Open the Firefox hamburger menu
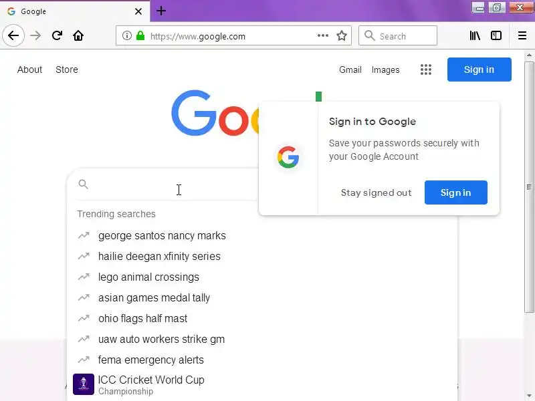 pyautogui.click(x=522, y=35)
